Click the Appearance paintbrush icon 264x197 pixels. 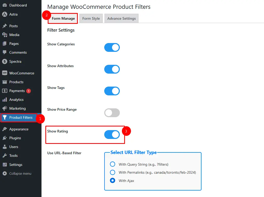5,129
